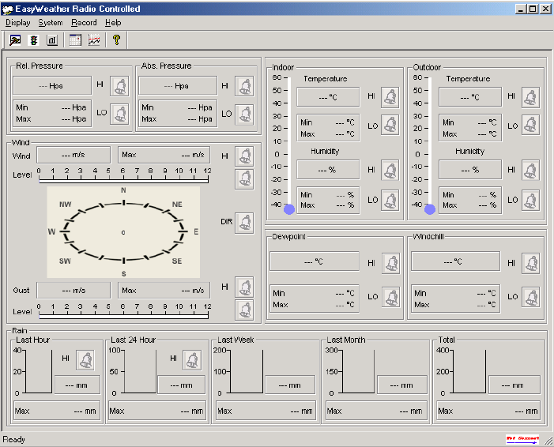Screen dimensions: 554x447
Task: Click the Abs. Pressure current value field
Action: (178, 86)
